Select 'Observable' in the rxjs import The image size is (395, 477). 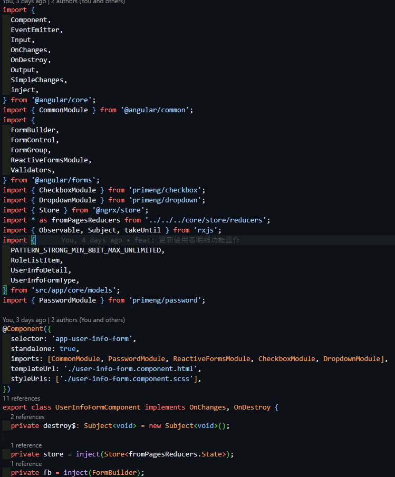[60, 230]
